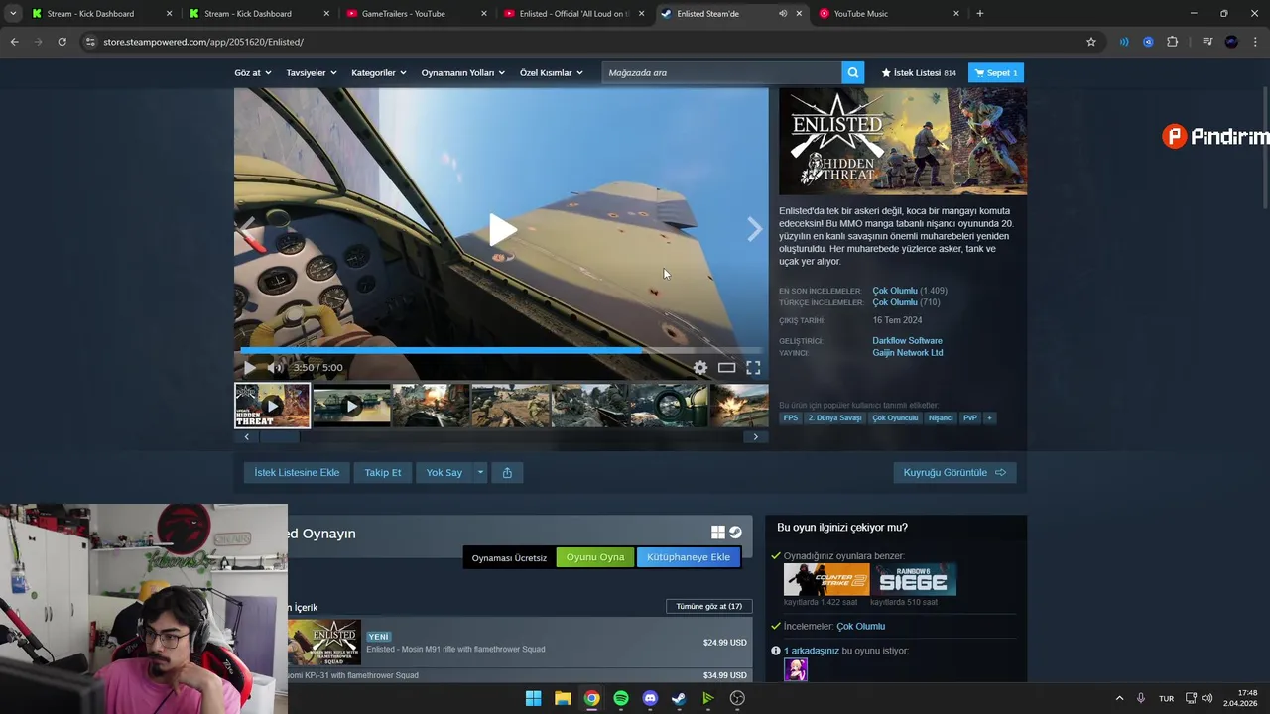Play the Enlisted trailer video

click(x=502, y=230)
